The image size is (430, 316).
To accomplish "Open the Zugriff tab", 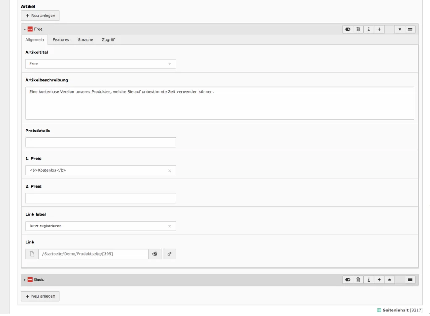I will 108,39.
